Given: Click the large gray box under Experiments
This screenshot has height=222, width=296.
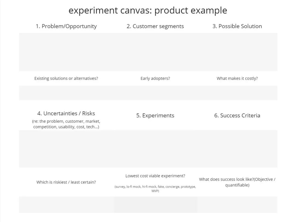Looking at the screenshot, I should point(155,149).
